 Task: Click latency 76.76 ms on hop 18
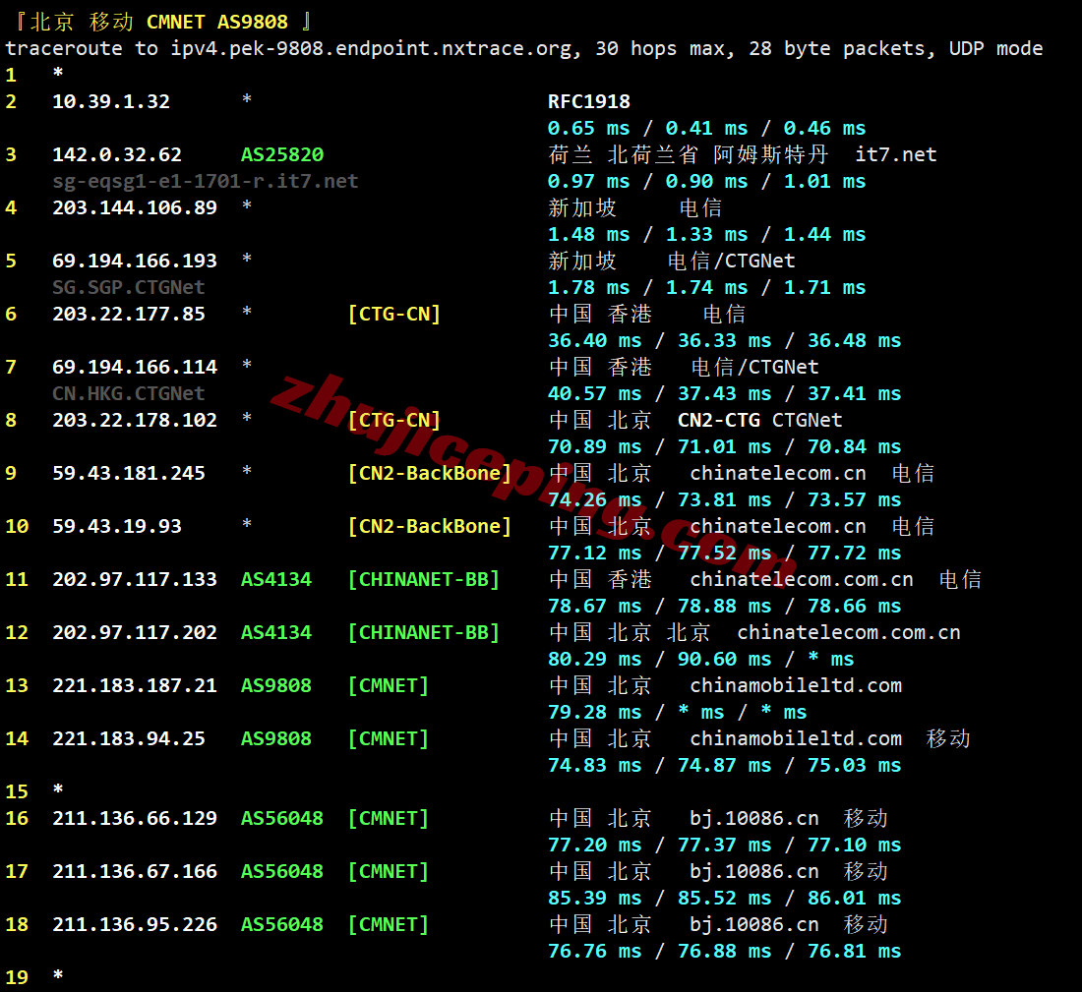595,952
